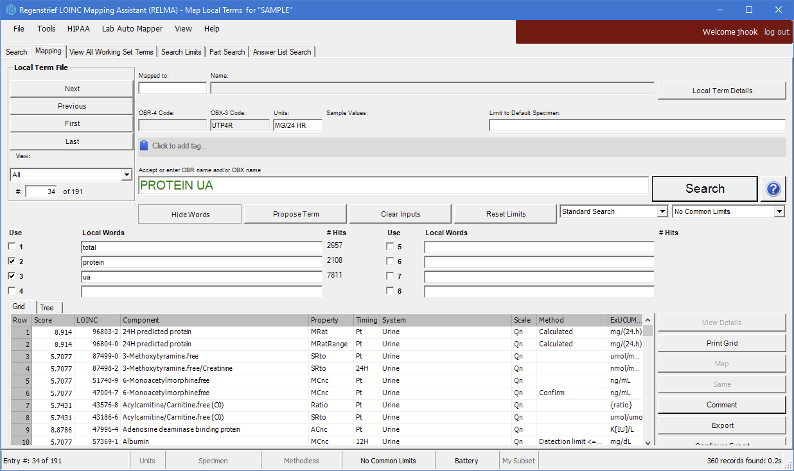794x471 pixels.
Task: Click the Units field containing MG/24 HR
Action: pyautogui.click(x=297, y=125)
